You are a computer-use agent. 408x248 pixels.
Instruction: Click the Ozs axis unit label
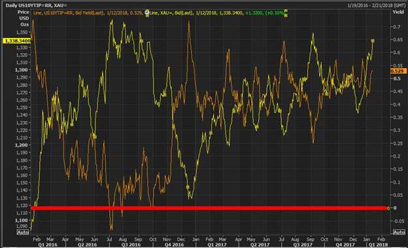coord(24,24)
